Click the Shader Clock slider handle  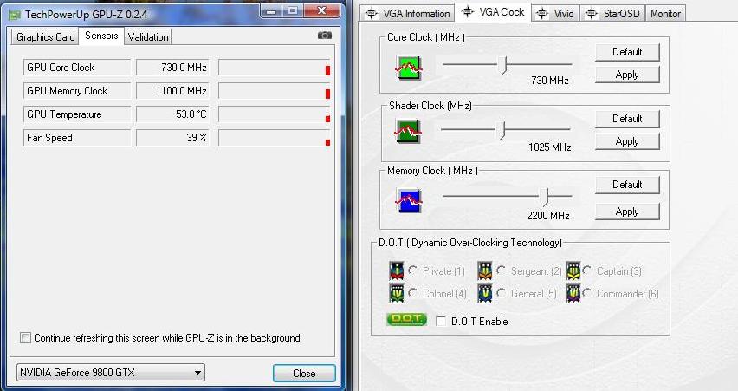(503, 130)
